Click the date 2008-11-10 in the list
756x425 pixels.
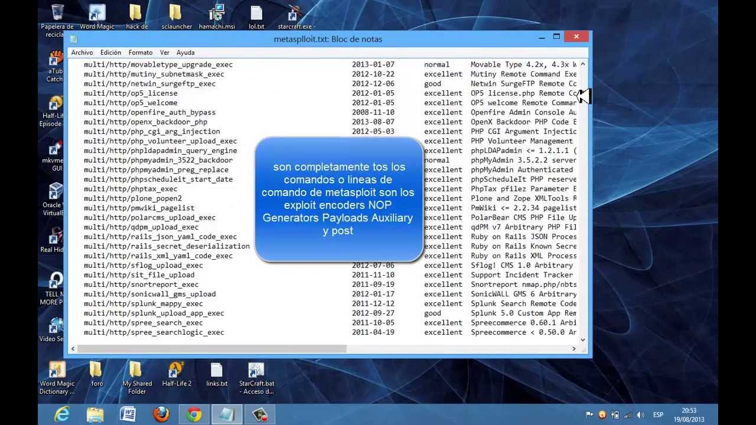[373, 112]
